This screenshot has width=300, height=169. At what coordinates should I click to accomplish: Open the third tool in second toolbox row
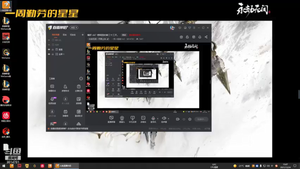79,101
